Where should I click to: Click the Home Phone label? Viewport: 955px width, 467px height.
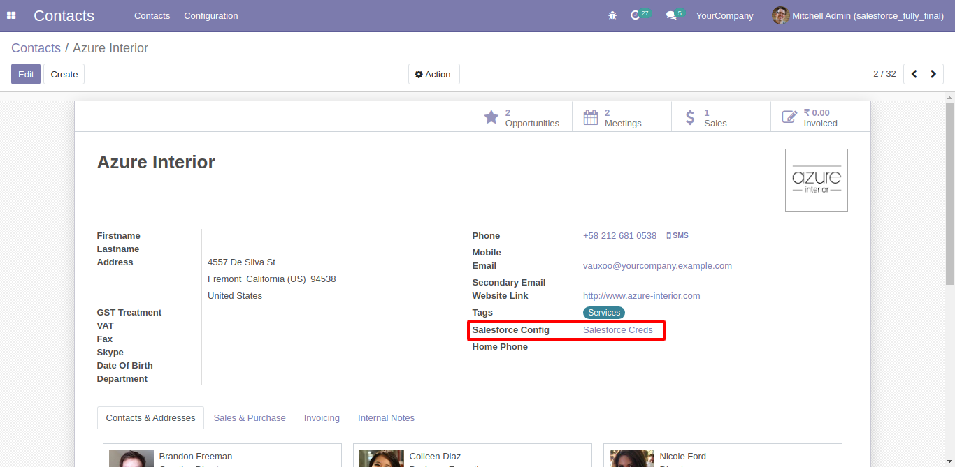tap(500, 347)
